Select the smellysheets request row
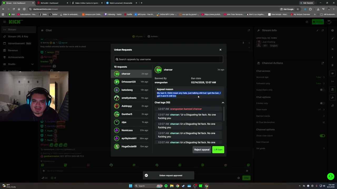Screen dimensions: 337x189 tap(131, 98)
